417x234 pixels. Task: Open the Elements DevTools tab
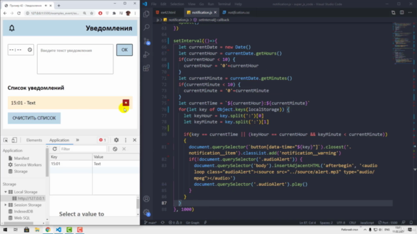tap(34, 140)
